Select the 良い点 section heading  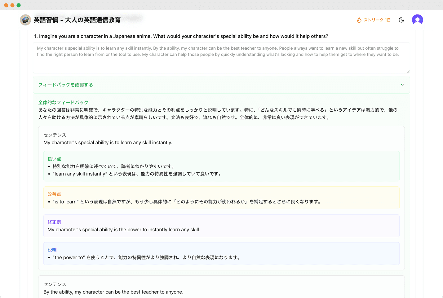(54, 159)
